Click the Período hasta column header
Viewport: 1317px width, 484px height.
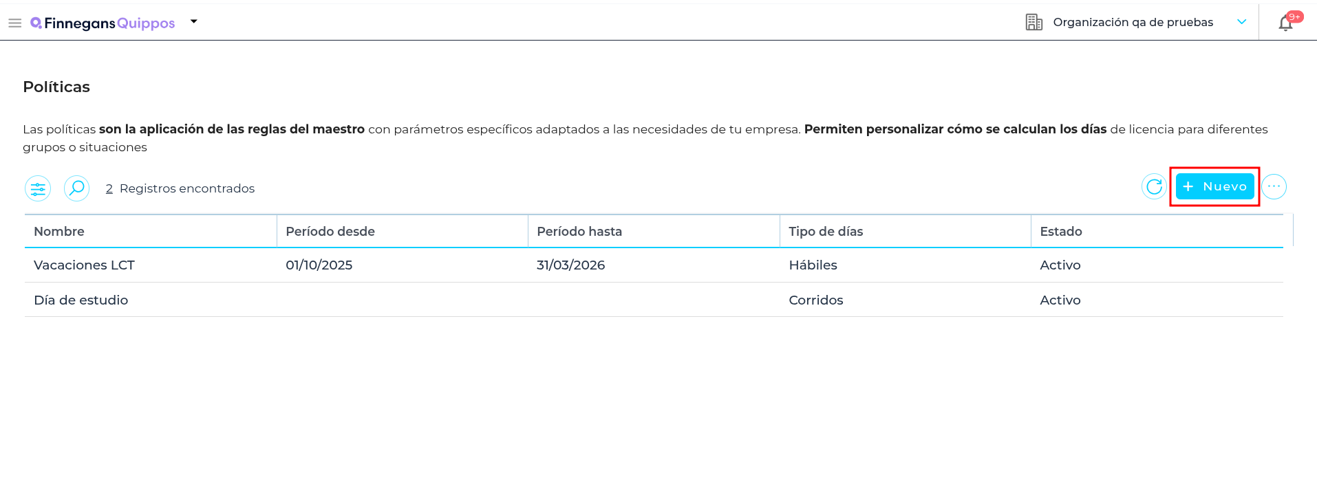(579, 232)
